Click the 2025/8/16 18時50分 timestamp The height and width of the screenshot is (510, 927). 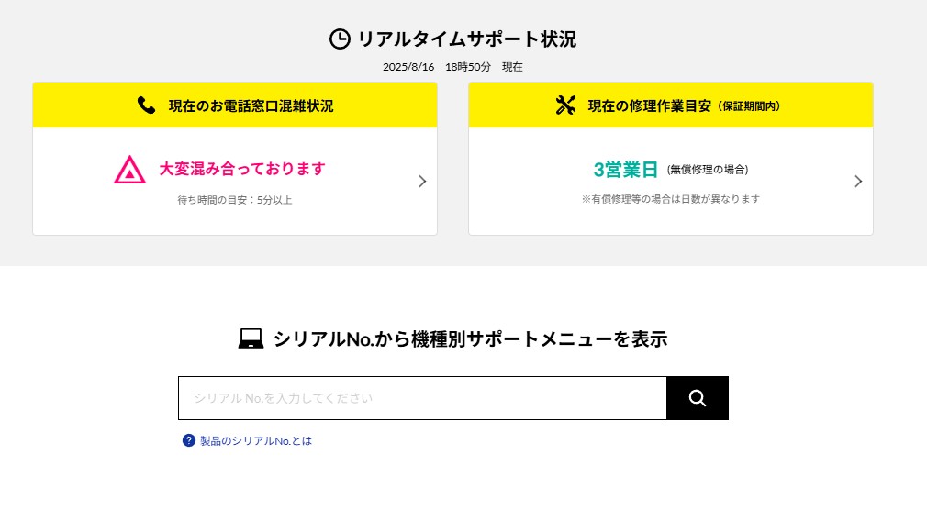(437, 67)
